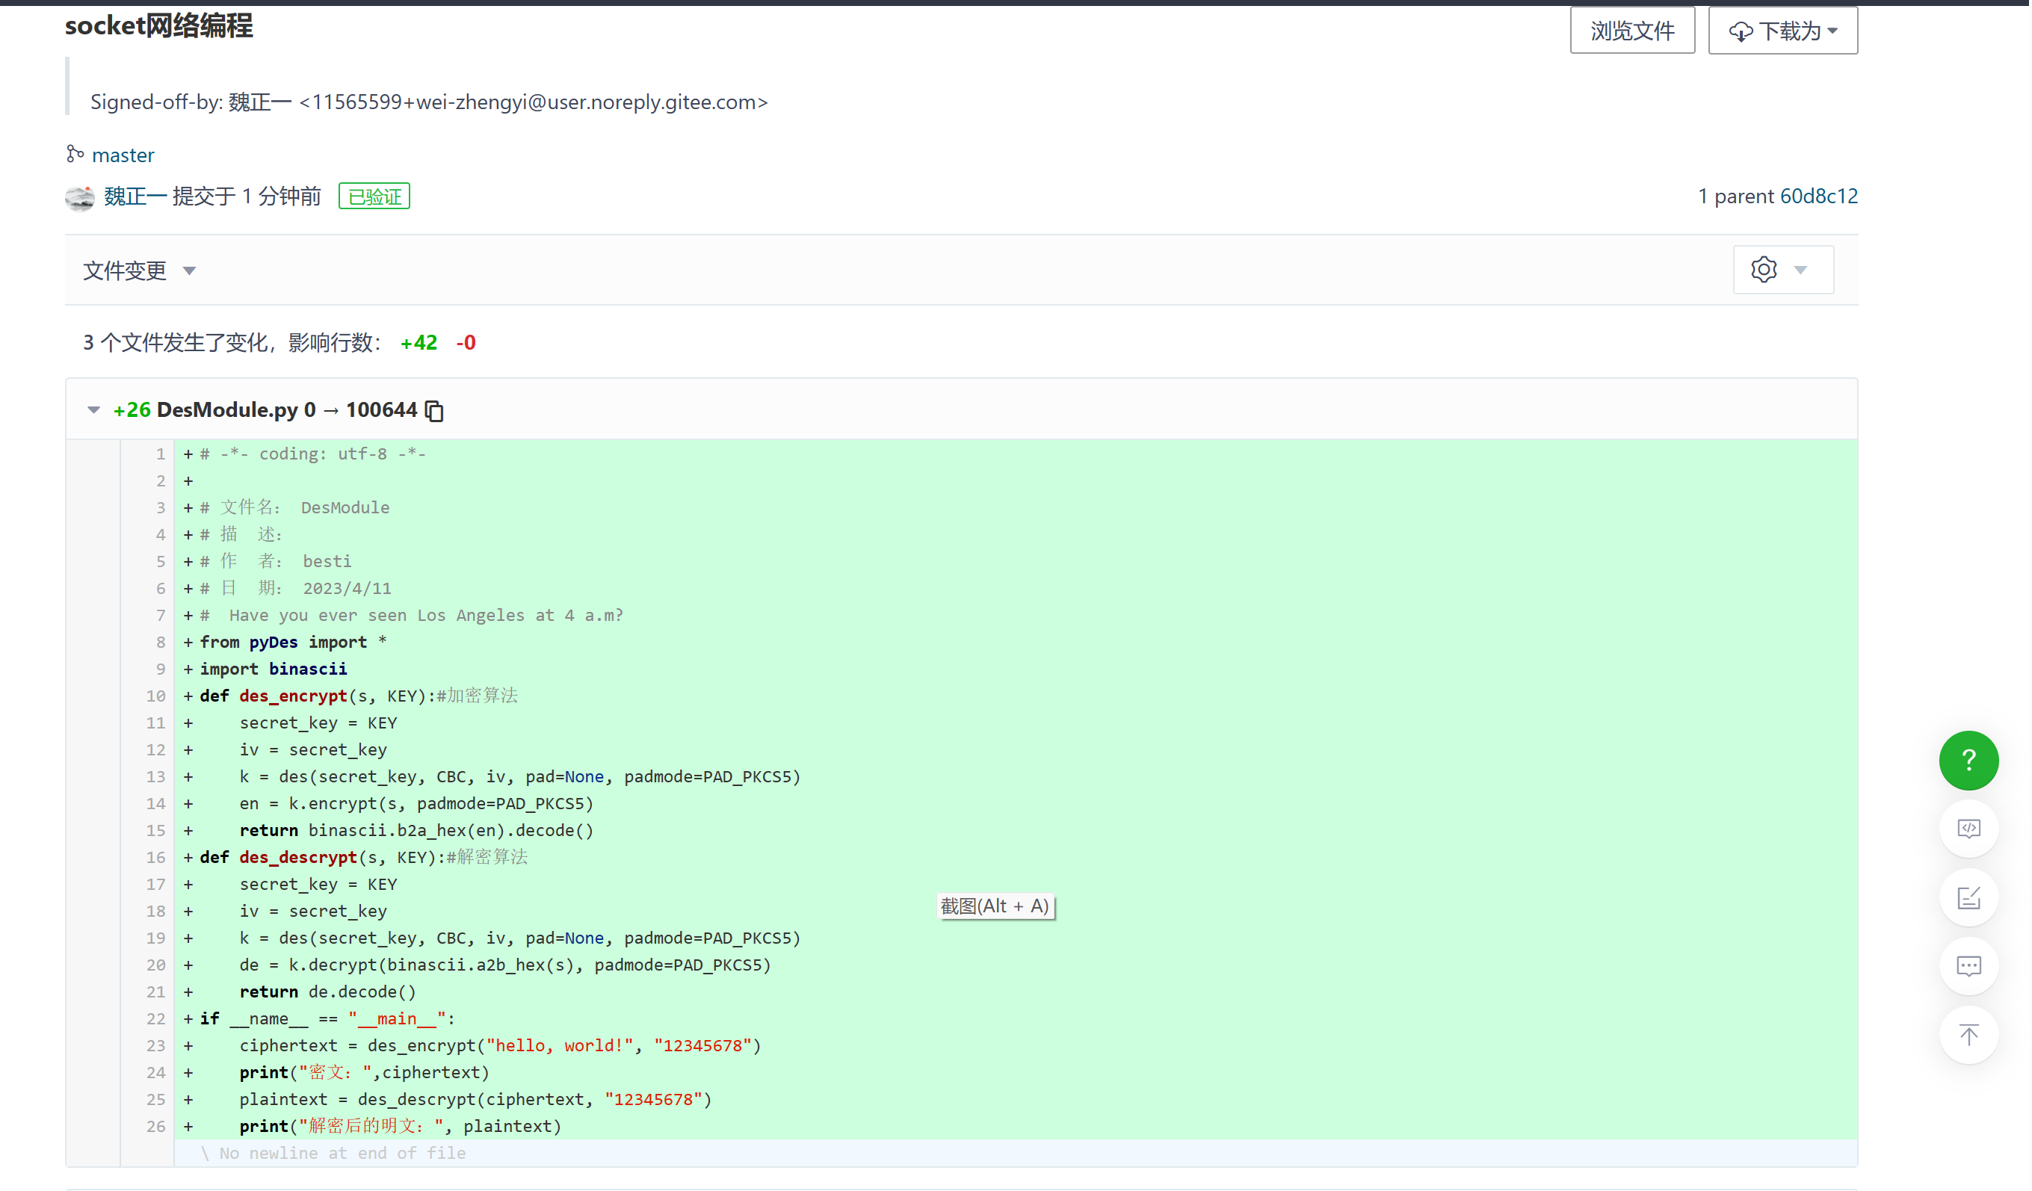2032x1191 pixels.
Task: Click the green help question mark button
Action: (1968, 760)
